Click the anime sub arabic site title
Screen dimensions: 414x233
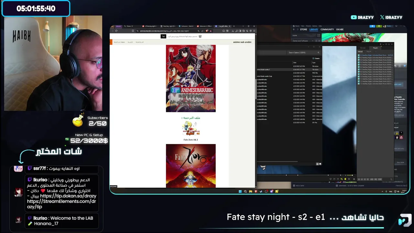(242, 42)
